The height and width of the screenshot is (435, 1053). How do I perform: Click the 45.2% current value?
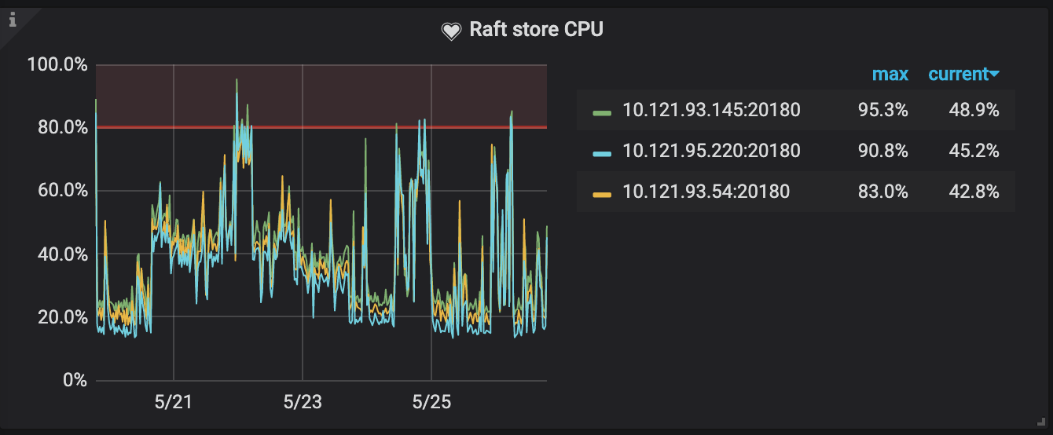click(x=974, y=151)
